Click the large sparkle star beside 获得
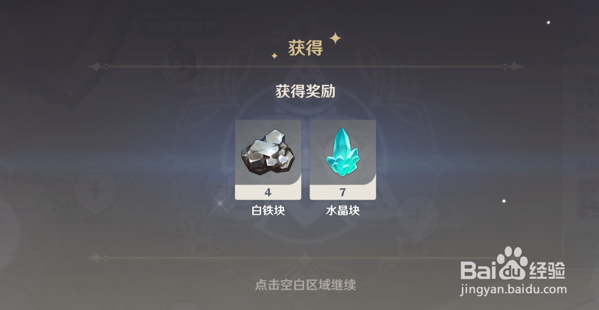Image resolution: width=599 pixels, height=310 pixels. 335,38
